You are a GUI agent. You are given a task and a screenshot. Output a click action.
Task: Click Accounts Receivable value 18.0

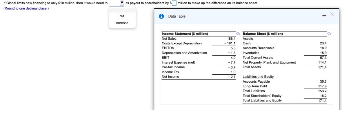pyautogui.click(x=323, y=48)
